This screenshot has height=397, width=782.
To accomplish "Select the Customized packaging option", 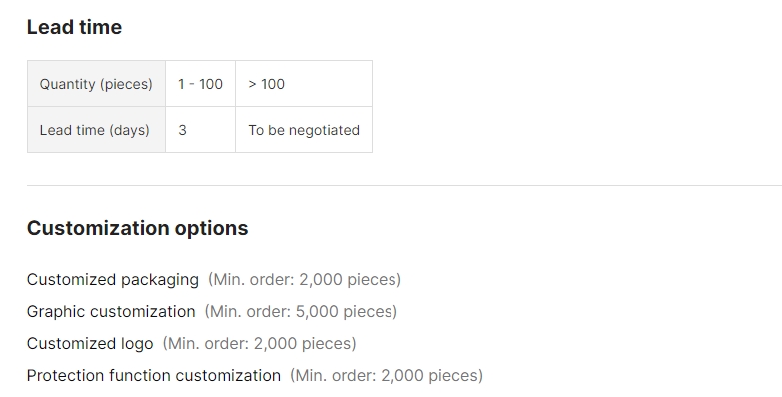I will 113,280.
